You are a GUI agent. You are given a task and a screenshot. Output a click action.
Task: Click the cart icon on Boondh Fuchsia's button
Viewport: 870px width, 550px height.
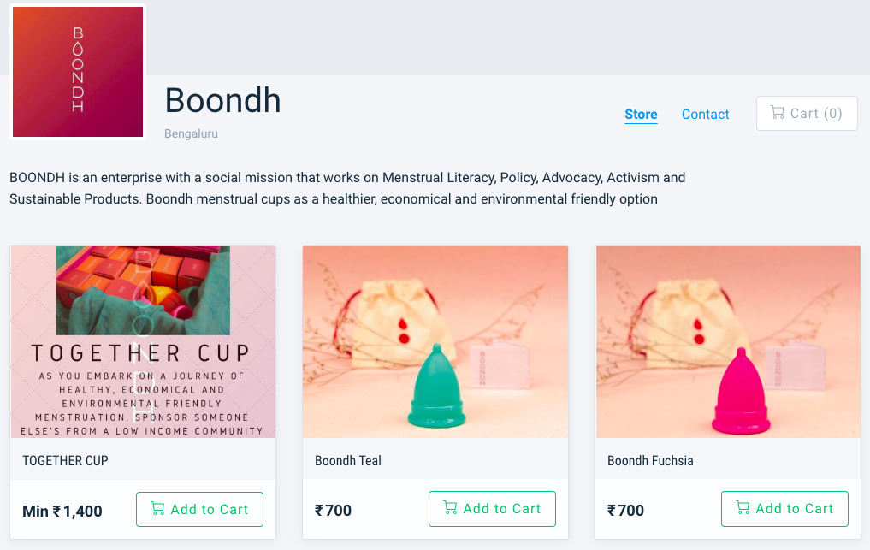(743, 509)
